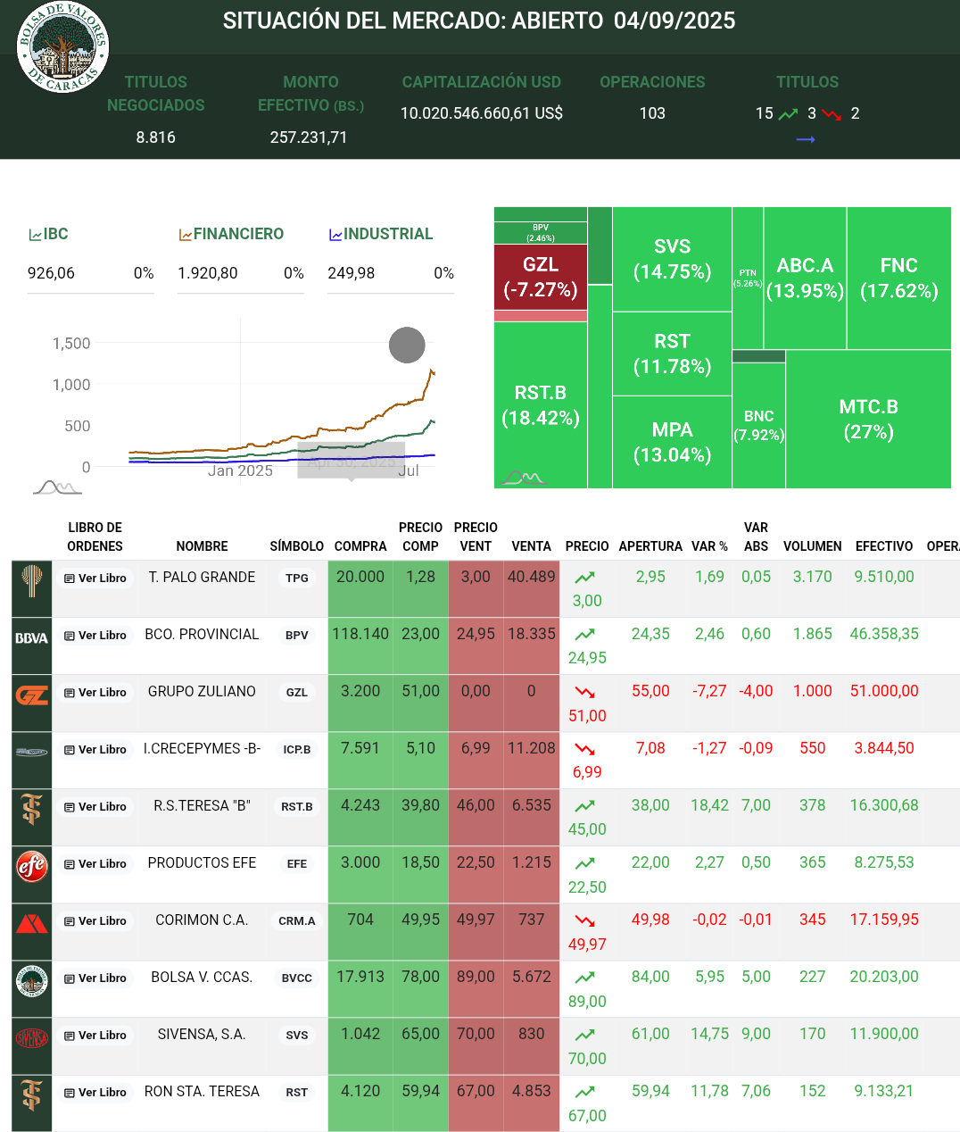Viewport: 960px width, 1132px height.
Task: Open Ver Libro for T. Palo Grande
Action: (95, 578)
